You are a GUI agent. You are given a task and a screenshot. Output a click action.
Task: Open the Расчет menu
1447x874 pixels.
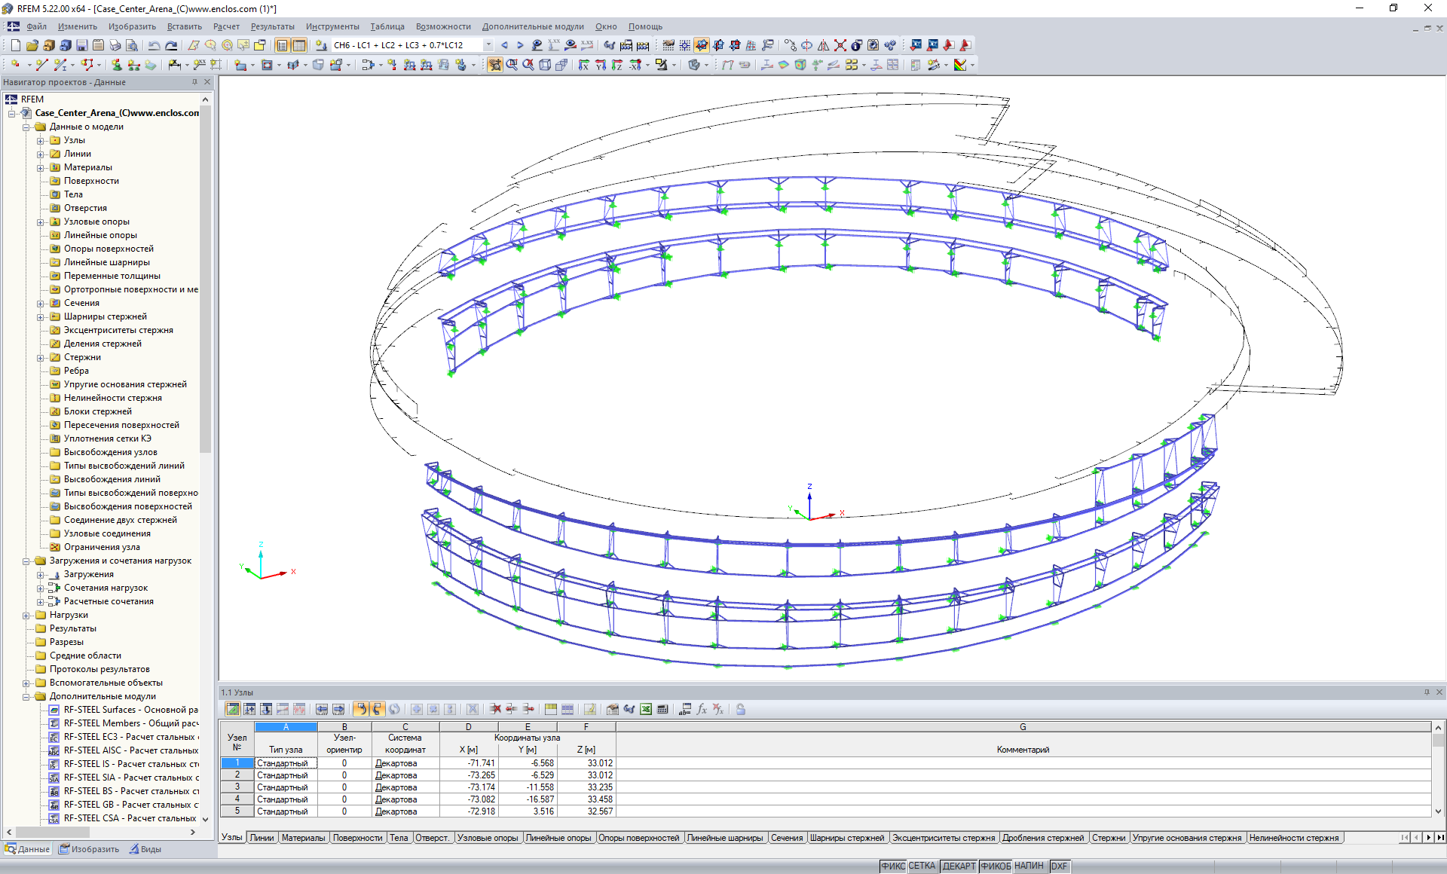click(x=226, y=26)
